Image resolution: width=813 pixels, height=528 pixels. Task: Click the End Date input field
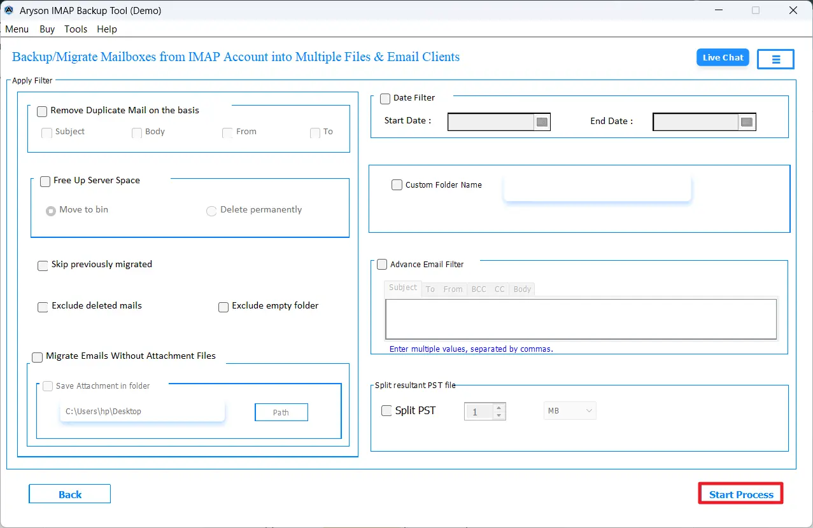[x=696, y=122]
